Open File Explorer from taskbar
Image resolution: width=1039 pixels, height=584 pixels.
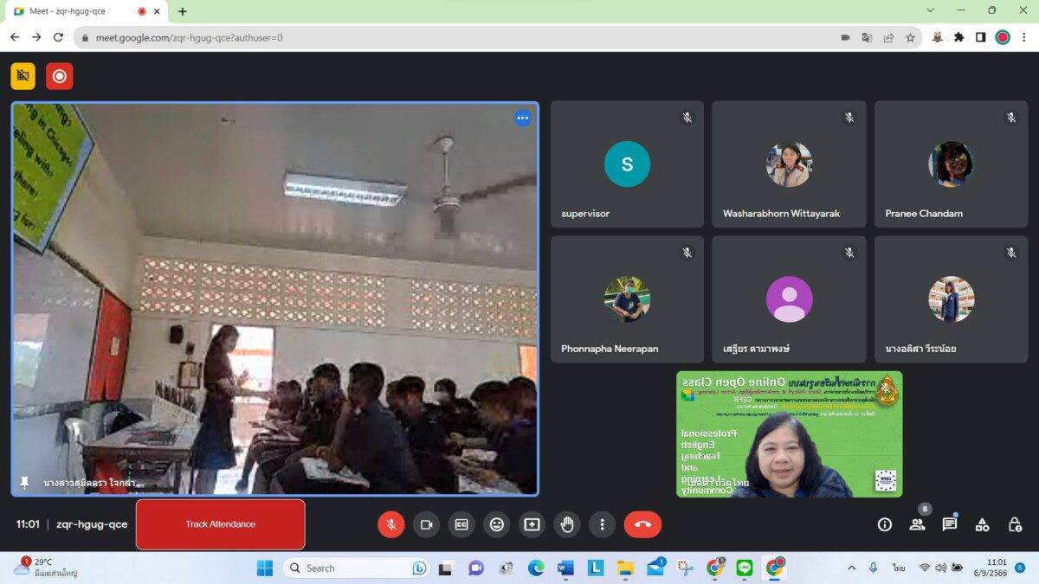(x=625, y=568)
